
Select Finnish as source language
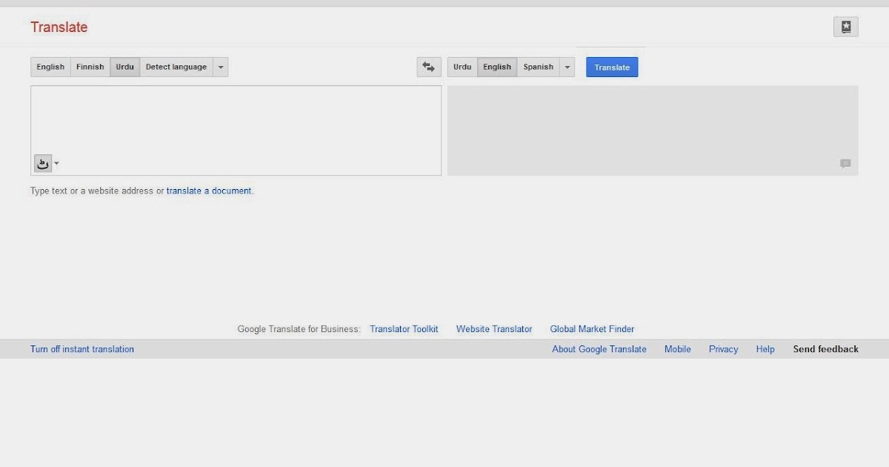click(x=90, y=67)
